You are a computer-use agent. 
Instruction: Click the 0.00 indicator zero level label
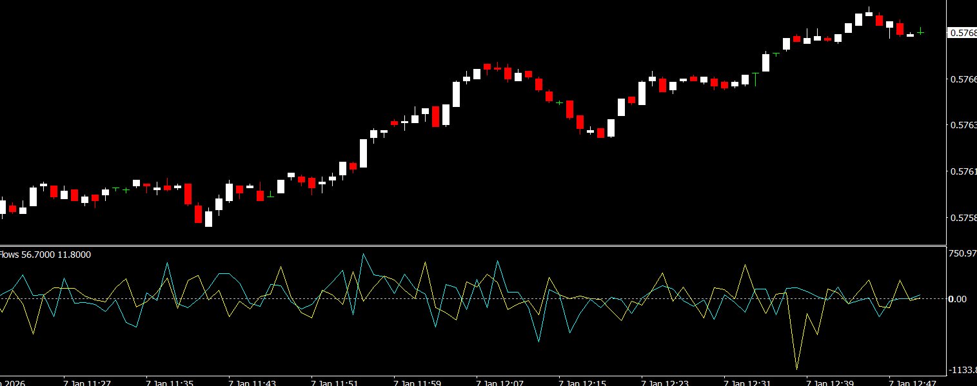[958, 299]
